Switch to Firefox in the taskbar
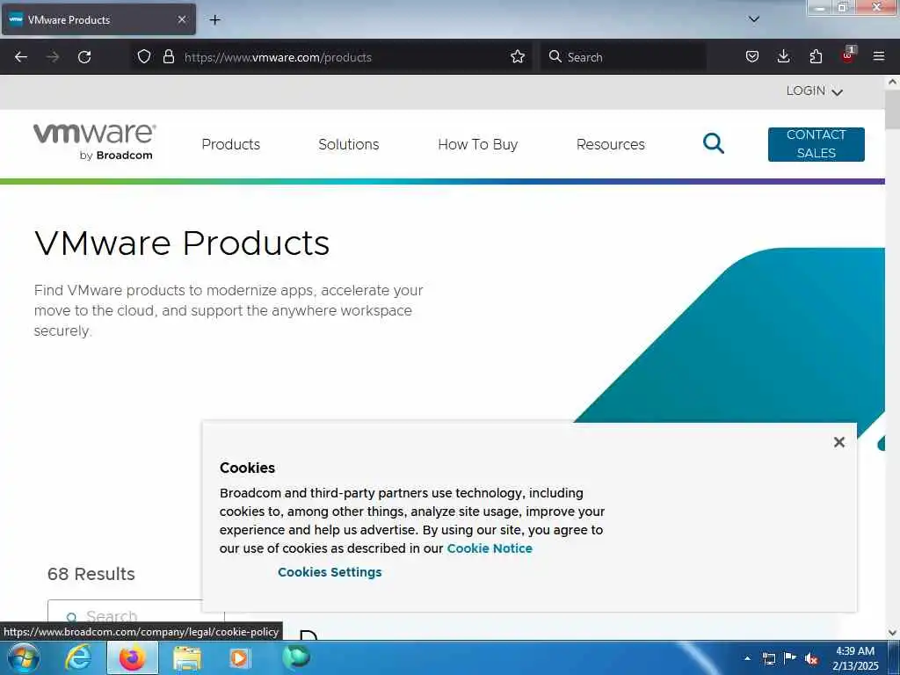 point(132,657)
